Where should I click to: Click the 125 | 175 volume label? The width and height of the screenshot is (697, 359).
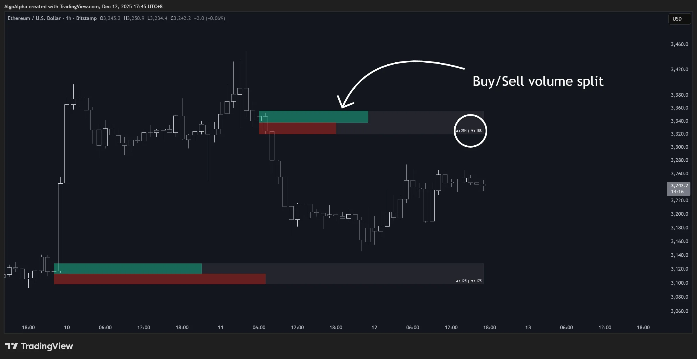click(469, 281)
